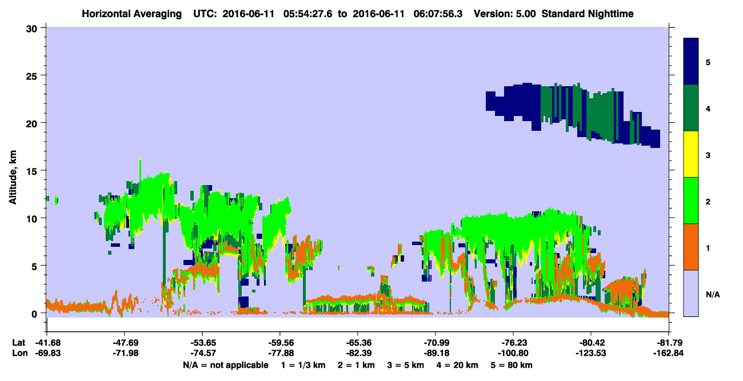Click the 'Lon' row label
The image size is (743, 381).
click(x=19, y=352)
